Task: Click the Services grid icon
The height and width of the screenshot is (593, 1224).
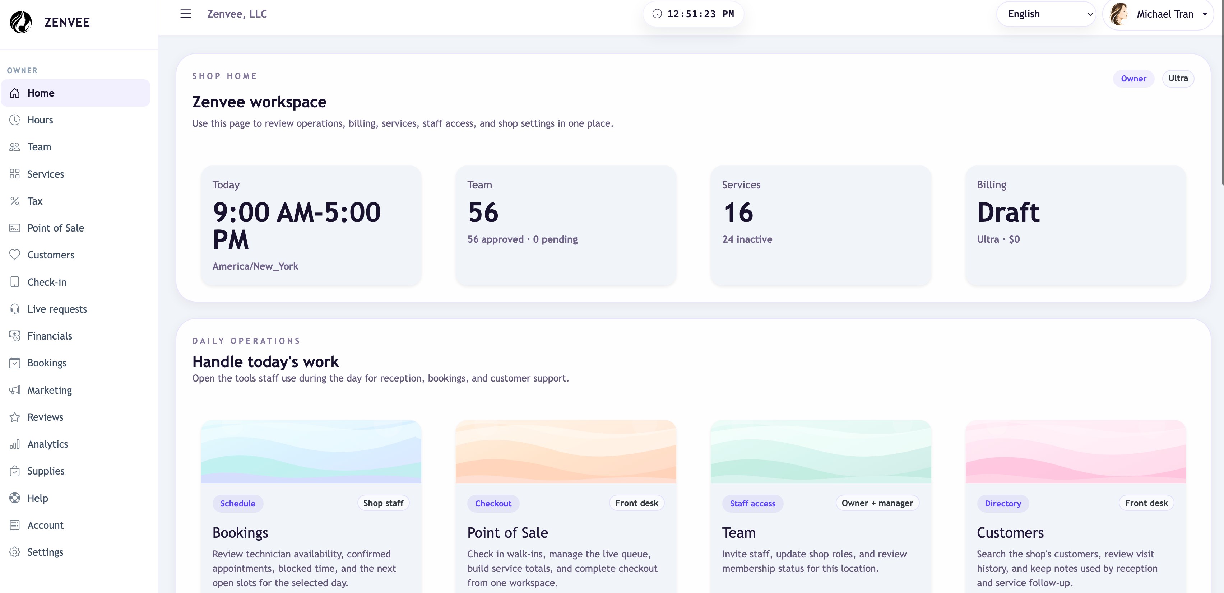Action: (x=15, y=174)
